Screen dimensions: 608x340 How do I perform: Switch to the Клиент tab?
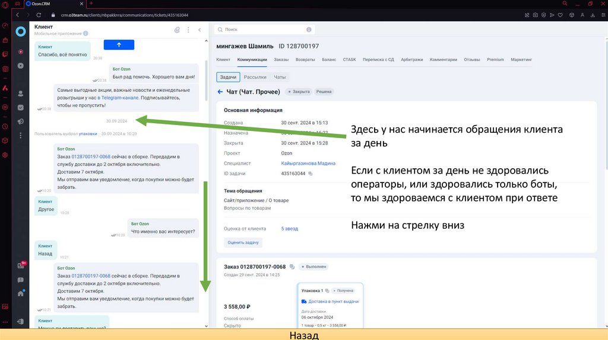point(223,60)
